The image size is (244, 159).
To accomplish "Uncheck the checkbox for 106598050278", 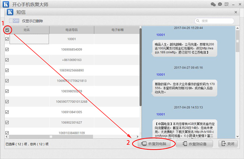I will (7, 91).
